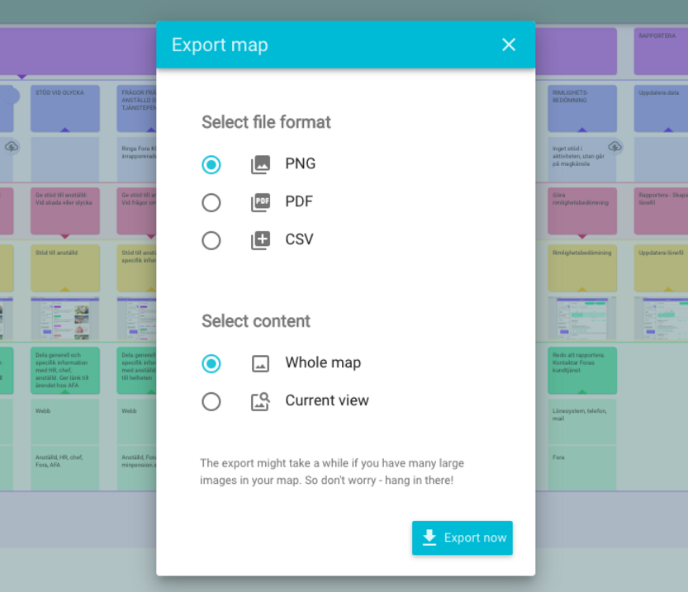Select the Whole map radio option
Image resolution: width=688 pixels, height=592 pixels.
[211, 363]
